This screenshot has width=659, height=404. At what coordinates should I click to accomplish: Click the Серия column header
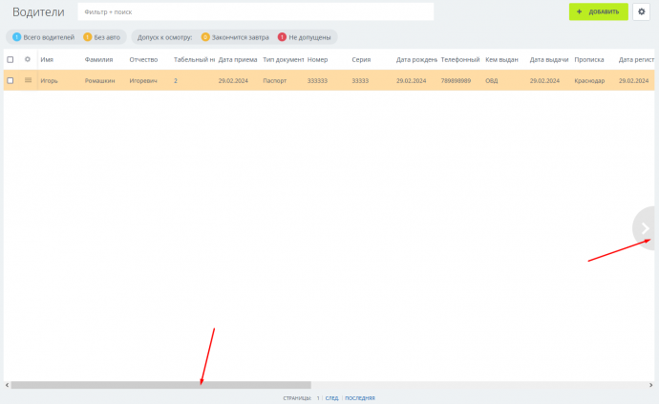click(x=361, y=60)
